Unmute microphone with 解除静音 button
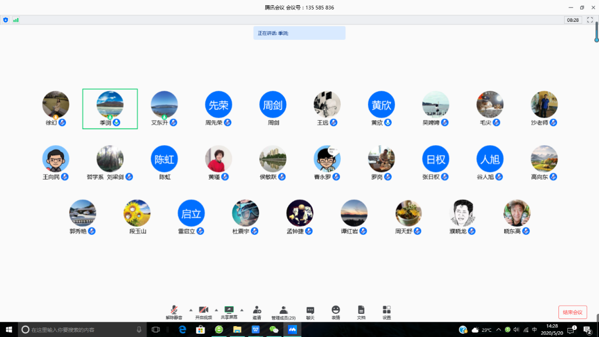The height and width of the screenshot is (337, 599). click(174, 312)
